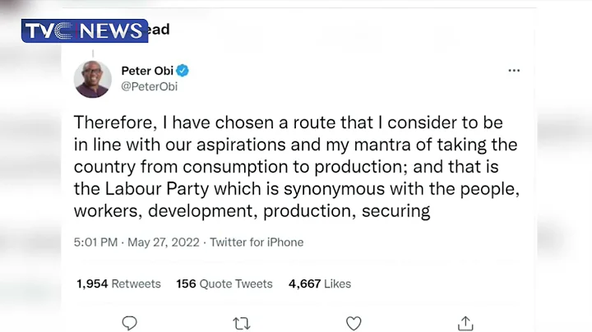Click the 5:01 PM time text

96,242
